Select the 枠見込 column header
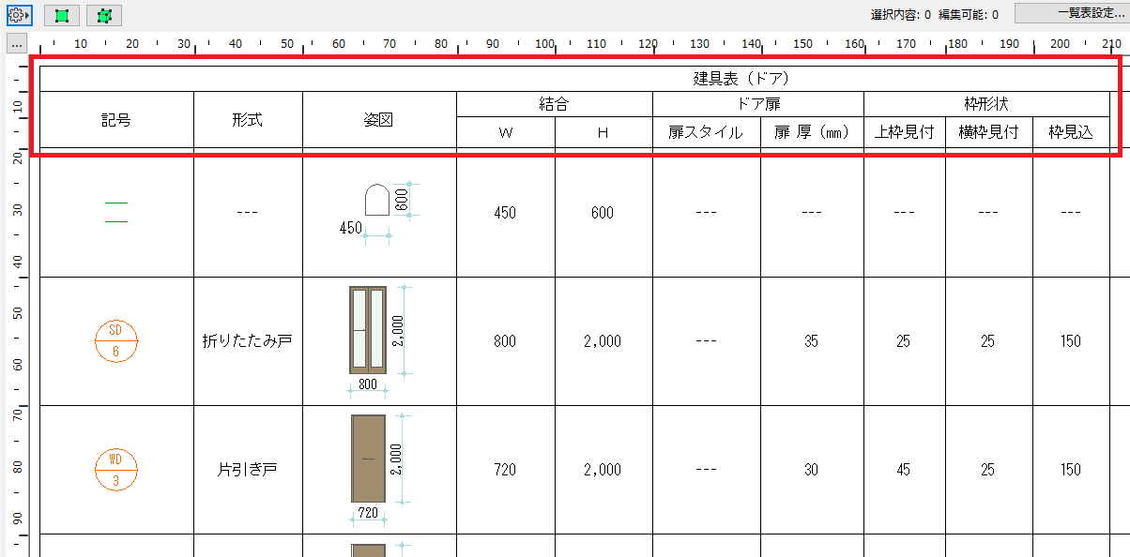Screen dimensions: 1130x557 pos(1071,132)
